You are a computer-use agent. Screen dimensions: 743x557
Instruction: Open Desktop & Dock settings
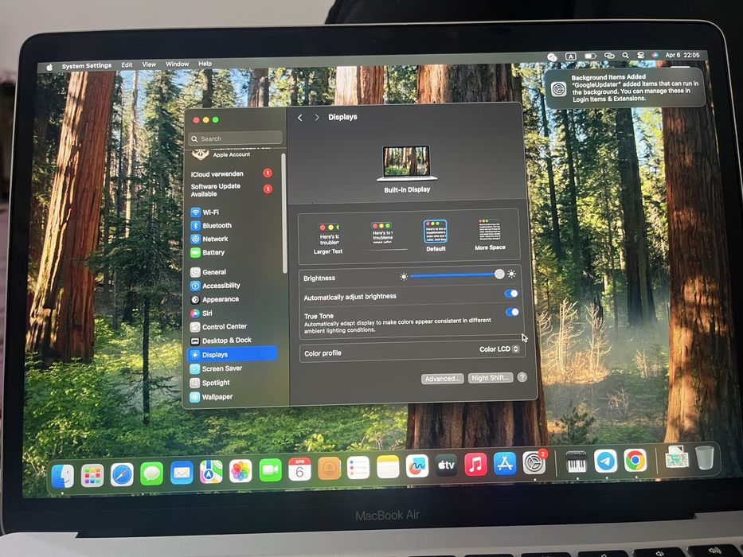pyautogui.click(x=221, y=340)
